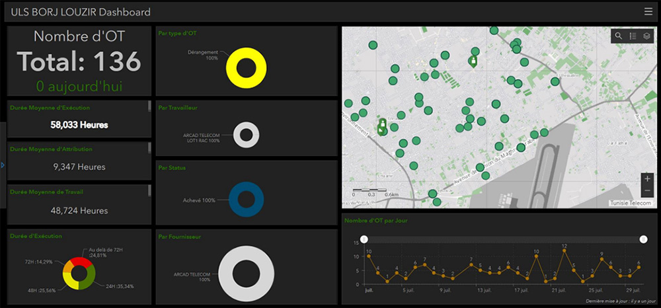
Task: Zoom out on the map
Action: [646, 192]
